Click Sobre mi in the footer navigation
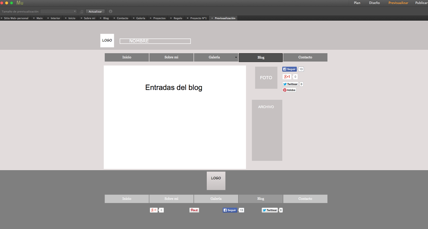This screenshot has height=229, width=428. pos(171,199)
